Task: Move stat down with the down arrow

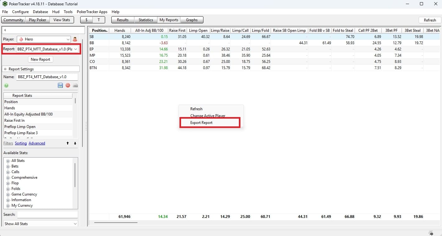Action: coord(75,143)
